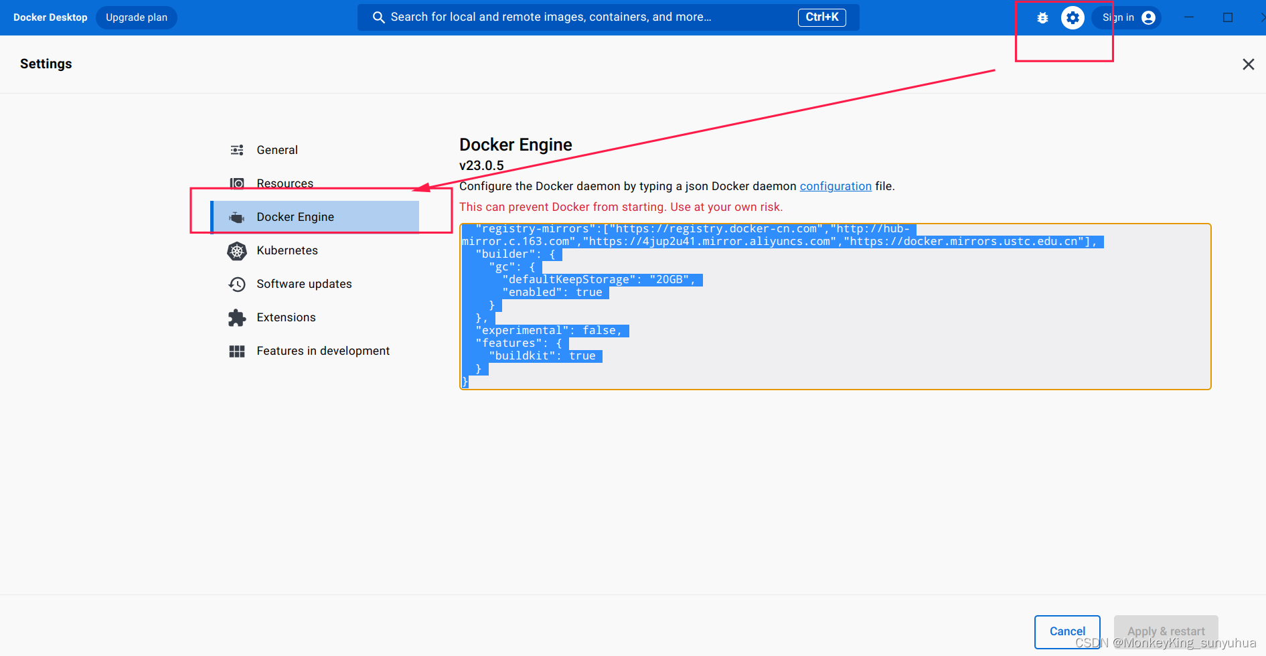Open the Resources settings section
Screen dimensions: 1266x656
click(x=315, y=183)
